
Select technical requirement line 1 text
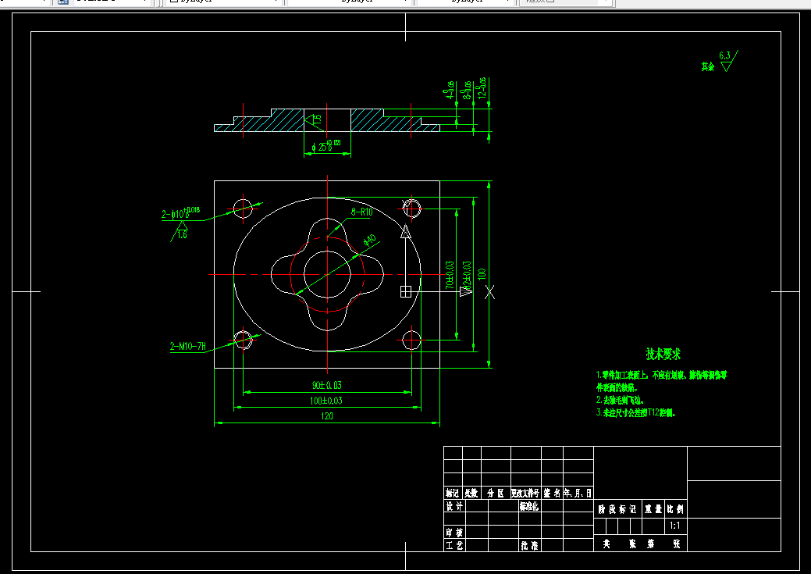click(662, 381)
